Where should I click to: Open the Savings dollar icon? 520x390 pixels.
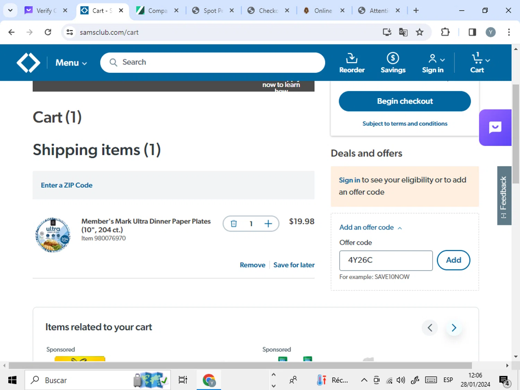(x=393, y=63)
